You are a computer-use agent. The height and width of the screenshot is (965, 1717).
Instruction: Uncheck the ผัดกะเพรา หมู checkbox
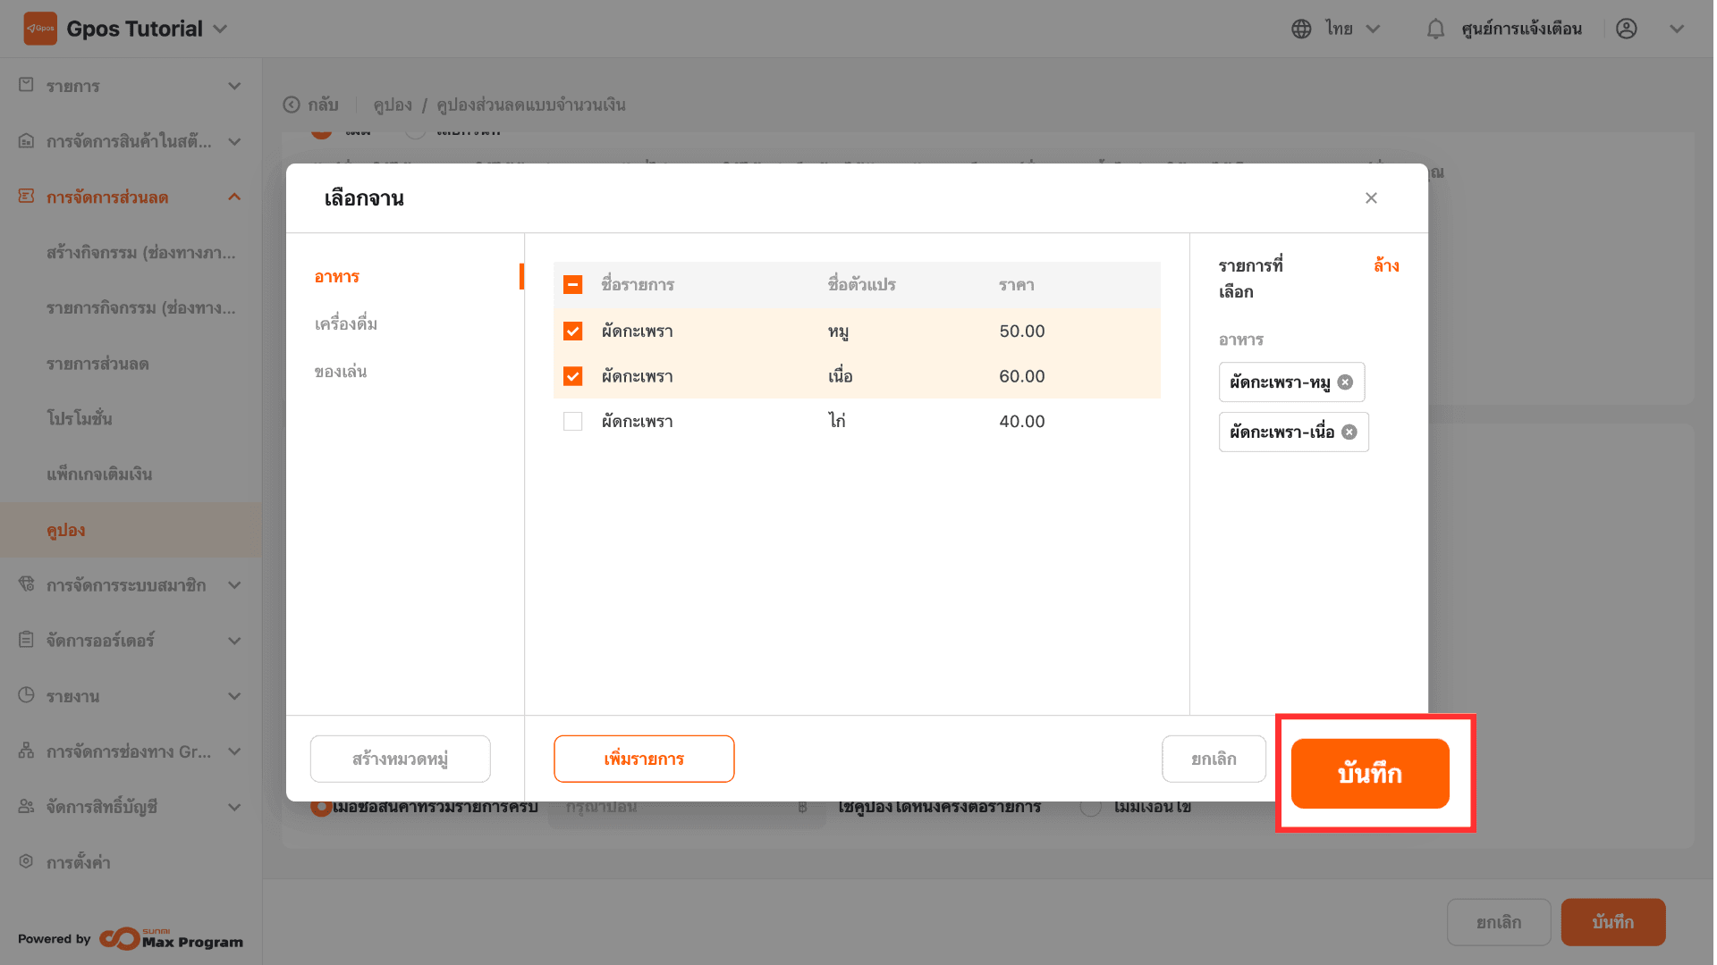coord(573,331)
